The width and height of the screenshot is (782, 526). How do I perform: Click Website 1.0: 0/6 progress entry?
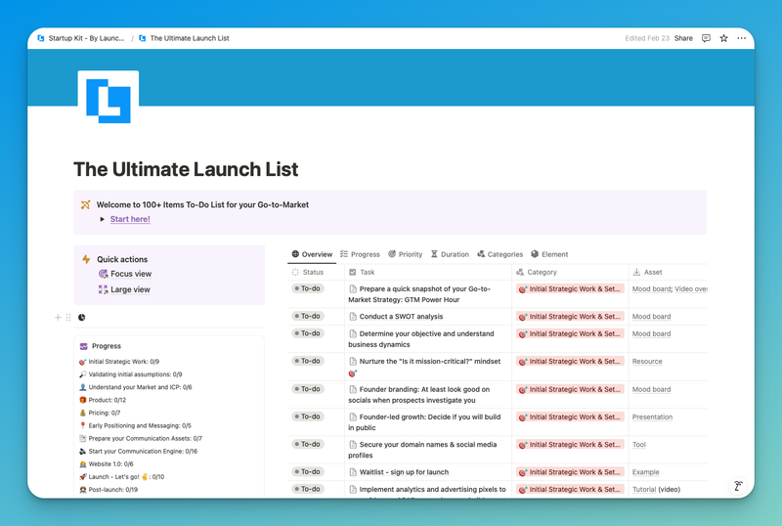[107, 464]
